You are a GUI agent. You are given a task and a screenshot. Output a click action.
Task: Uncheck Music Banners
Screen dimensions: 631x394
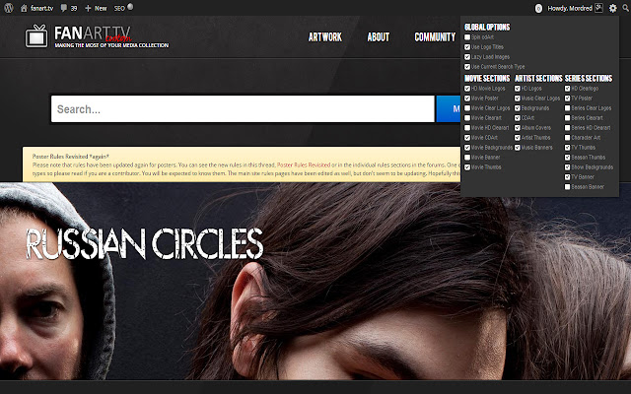click(x=518, y=148)
